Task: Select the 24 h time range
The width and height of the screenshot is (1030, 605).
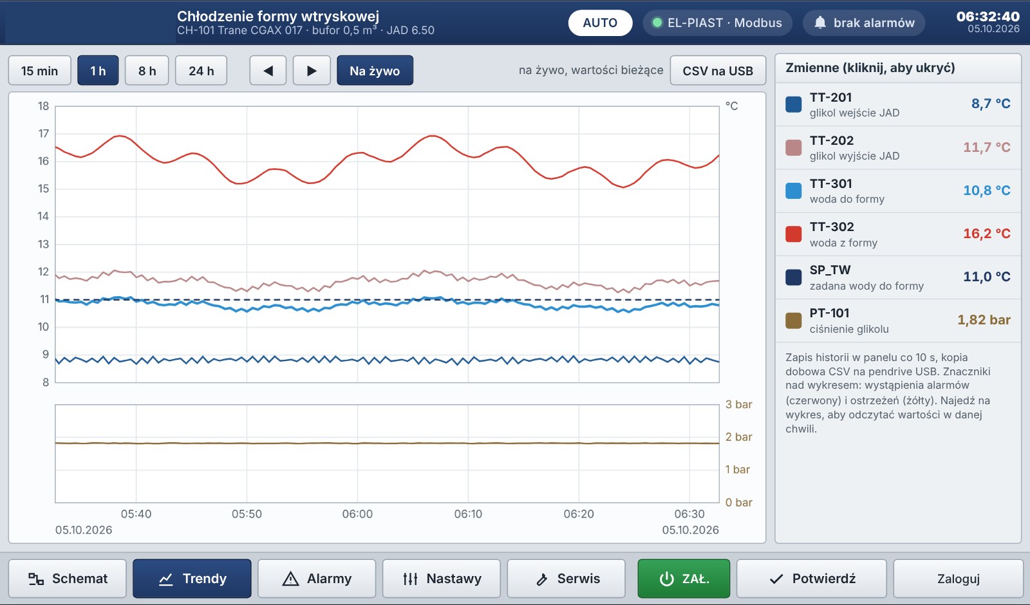Action: tap(201, 71)
